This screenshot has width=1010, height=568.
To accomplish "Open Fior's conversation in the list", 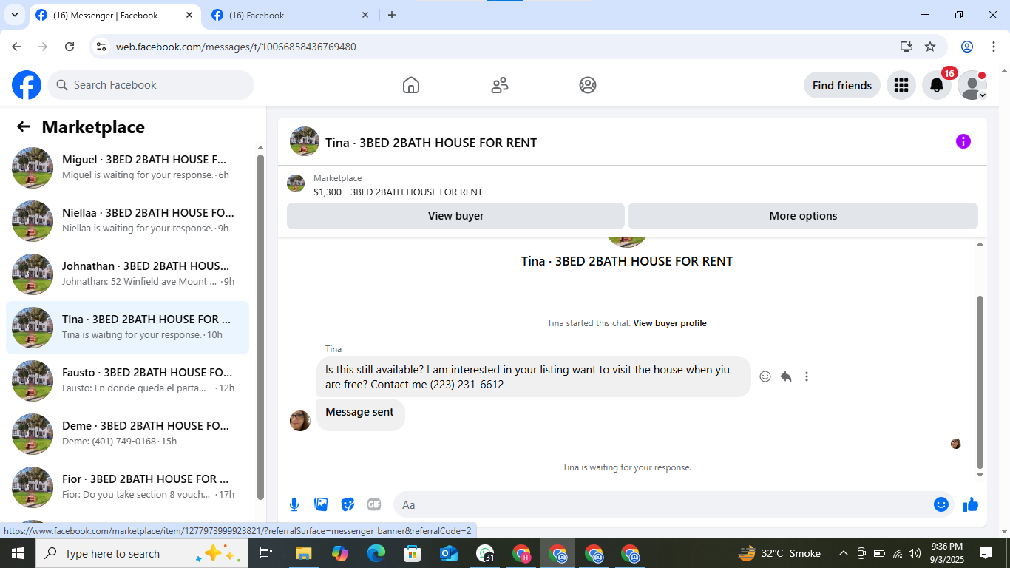I will [x=127, y=487].
